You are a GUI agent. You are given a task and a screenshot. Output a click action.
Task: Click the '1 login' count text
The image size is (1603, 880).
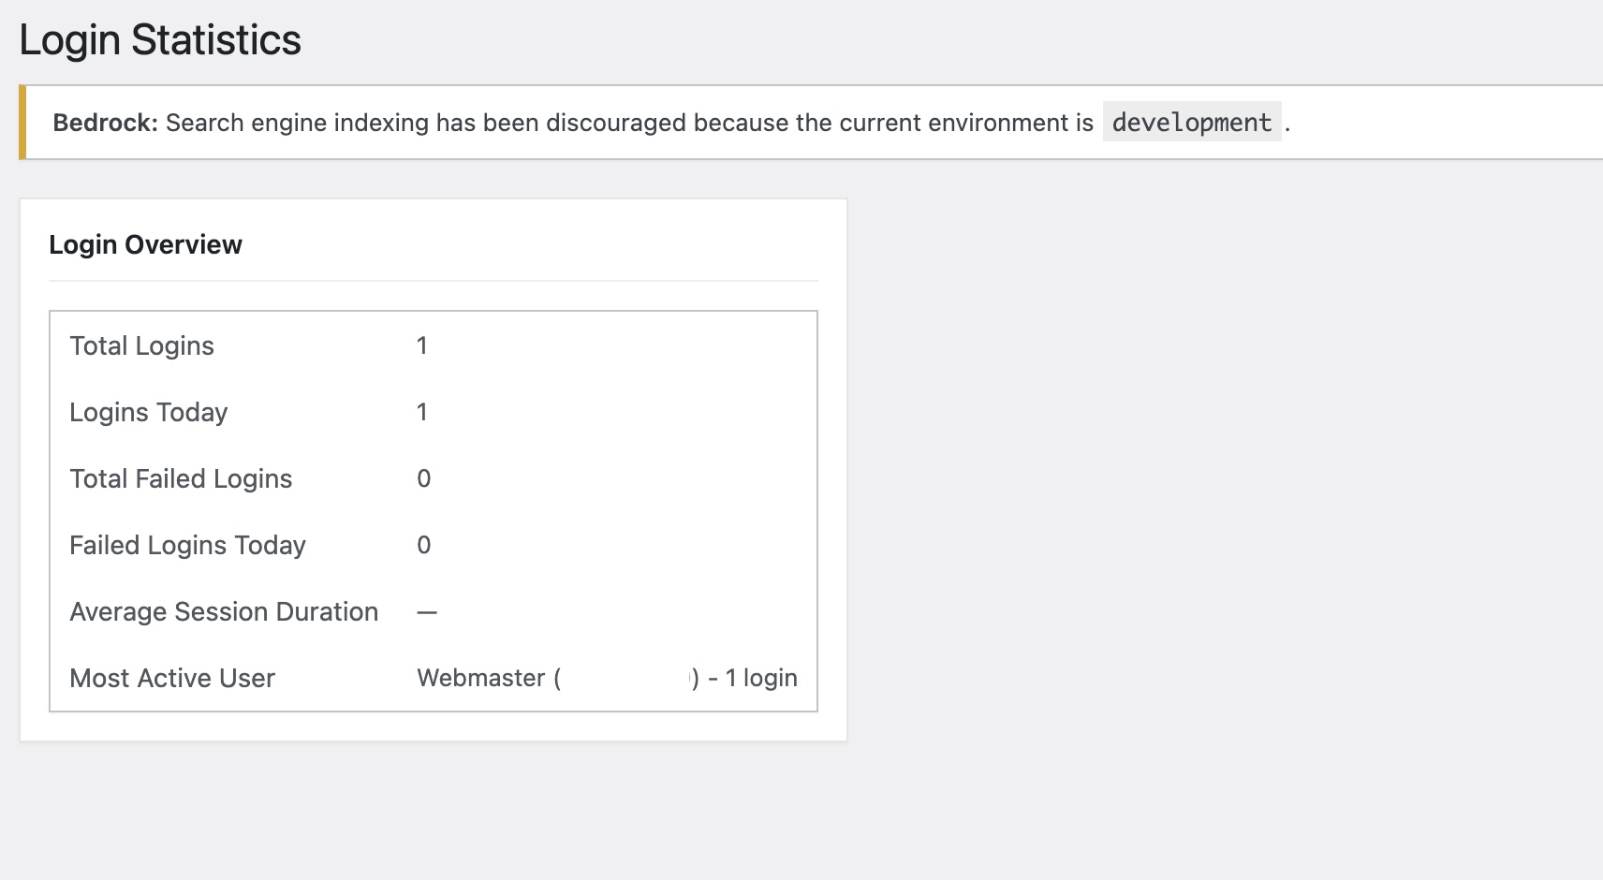(761, 678)
